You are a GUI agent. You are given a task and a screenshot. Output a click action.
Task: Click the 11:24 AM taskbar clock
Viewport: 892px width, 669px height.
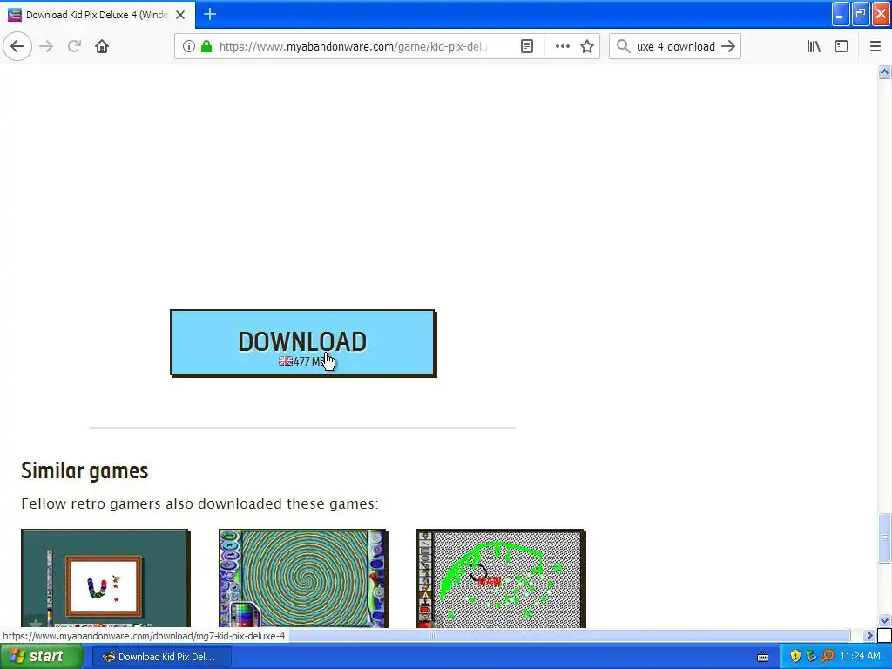tap(860, 657)
